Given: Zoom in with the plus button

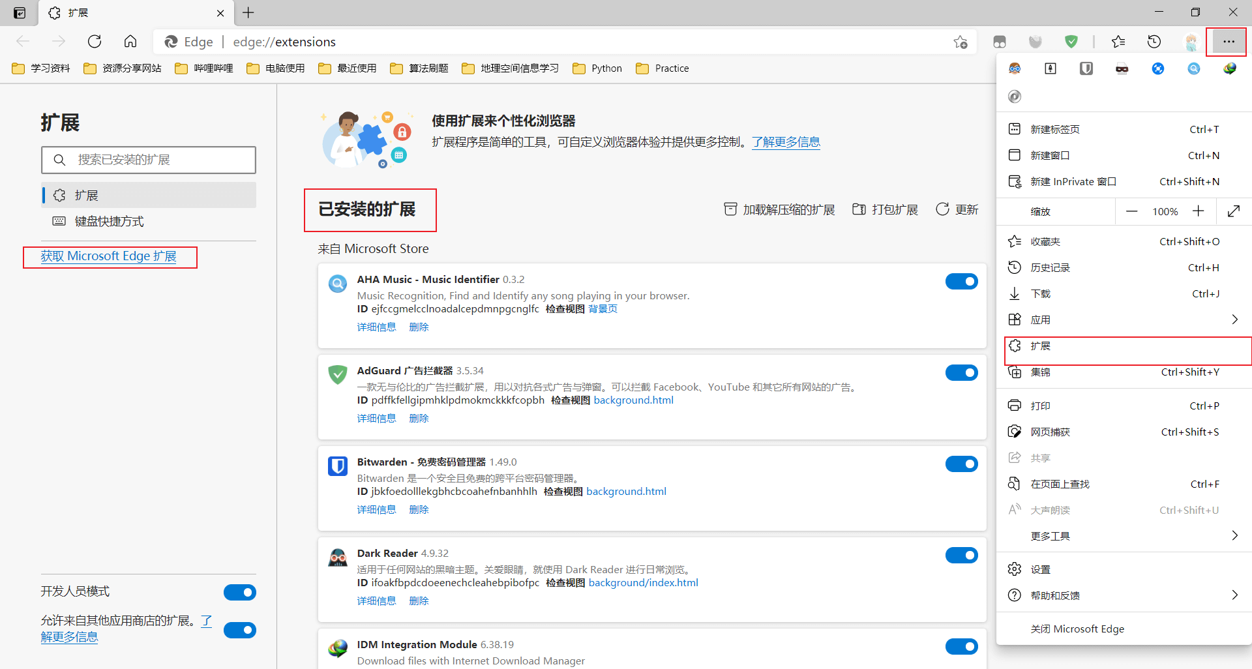Looking at the screenshot, I should (1198, 211).
